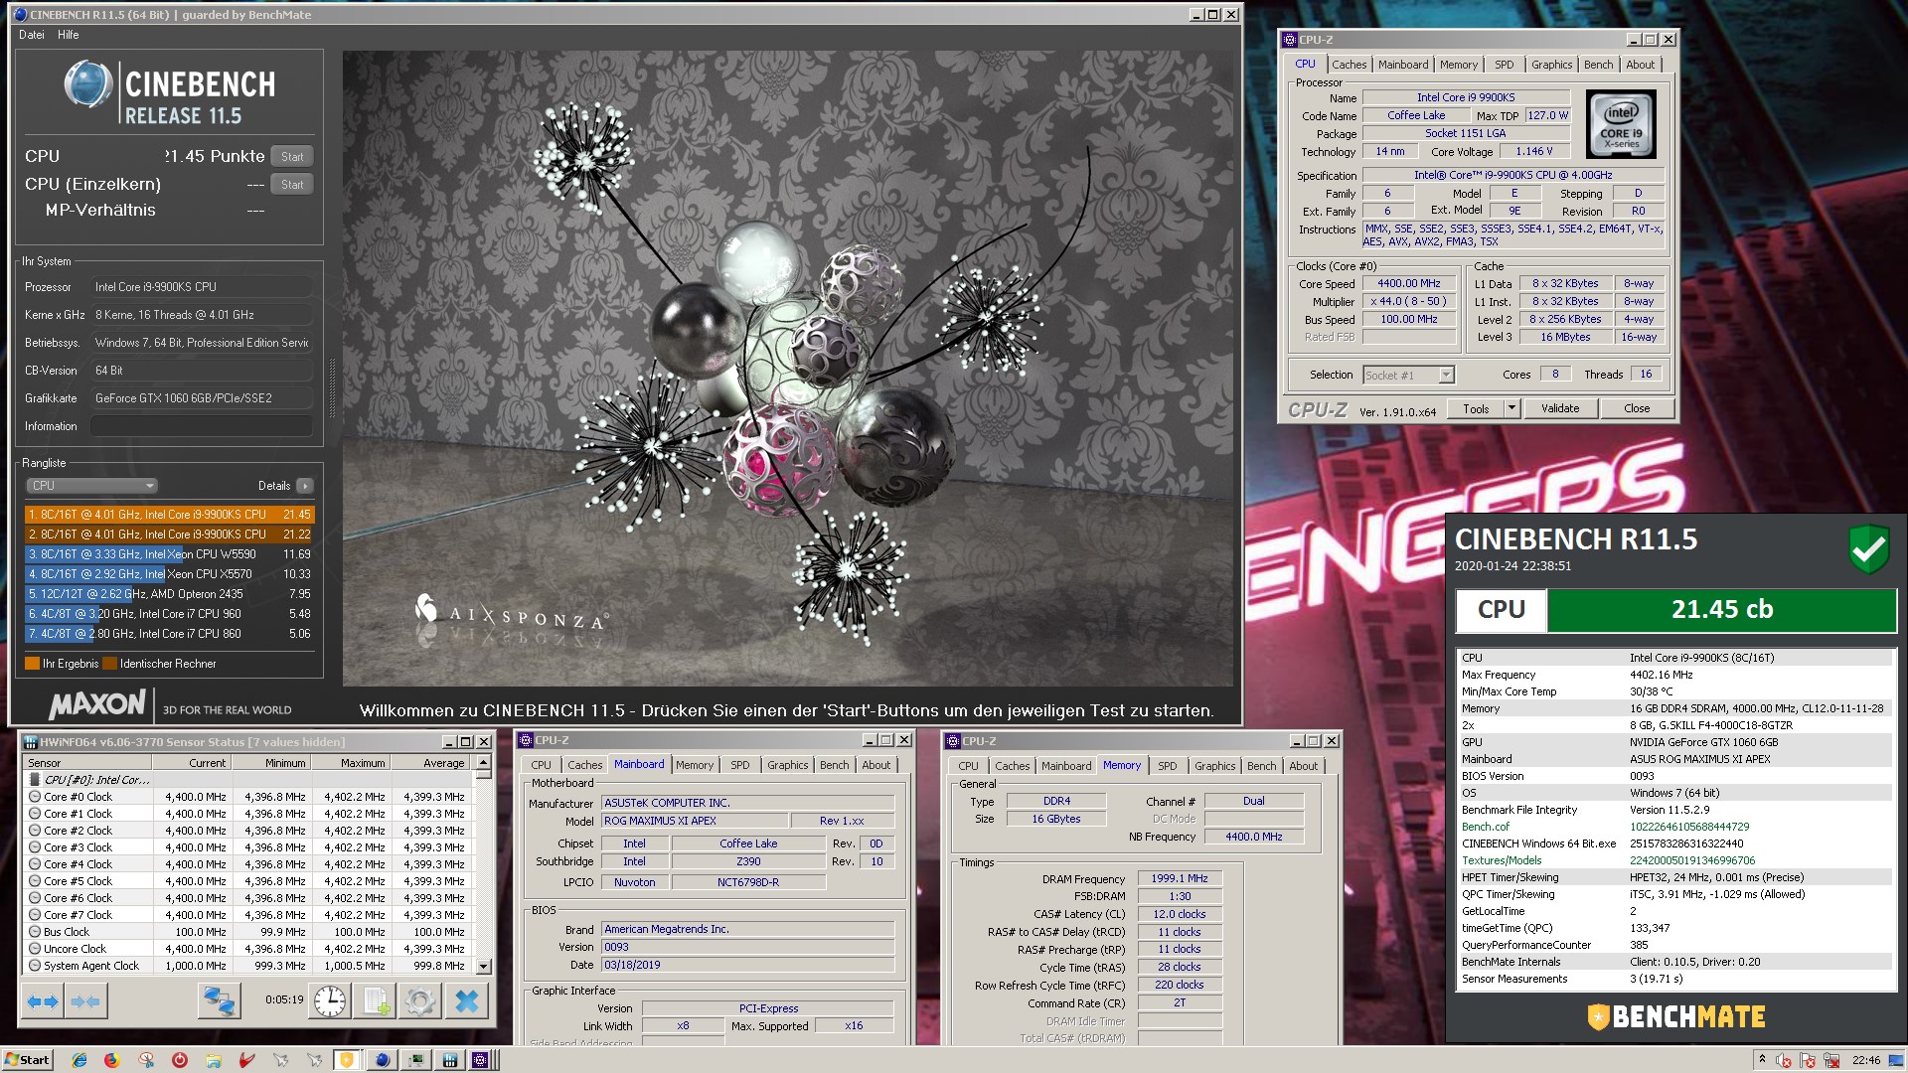
Task: Click HWiNFO network monitors icon
Action: 219,1001
